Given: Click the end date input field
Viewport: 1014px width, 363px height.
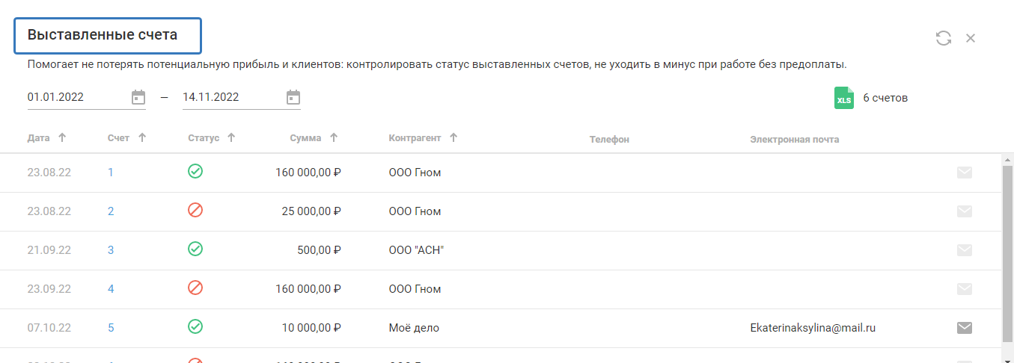Looking at the screenshot, I should (x=230, y=97).
